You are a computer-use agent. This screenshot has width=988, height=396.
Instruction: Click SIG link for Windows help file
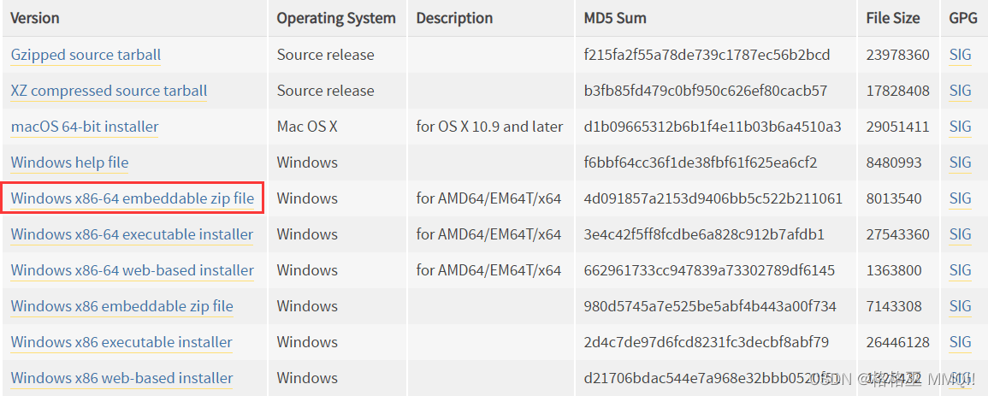tap(960, 163)
